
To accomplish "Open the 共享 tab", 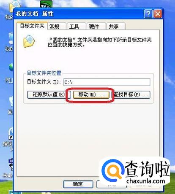I will click(116, 27).
